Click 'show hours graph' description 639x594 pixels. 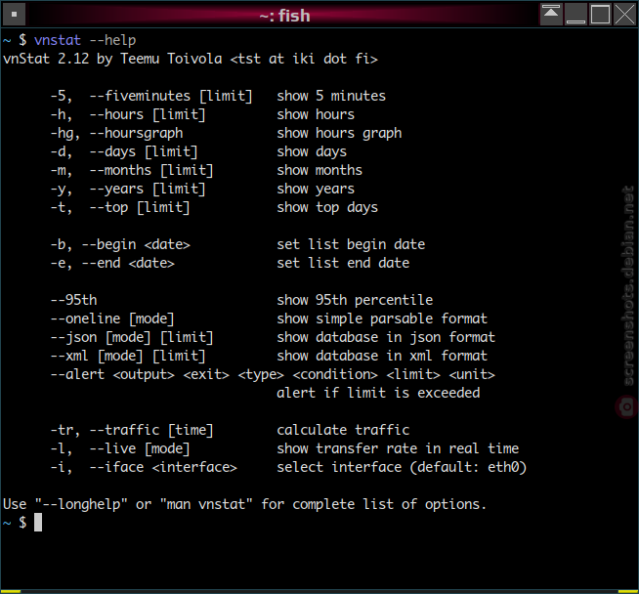pyautogui.click(x=339, y=134)
